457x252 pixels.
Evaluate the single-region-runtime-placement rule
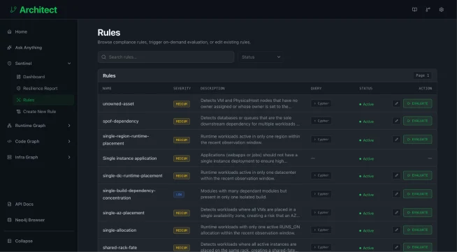417,140
